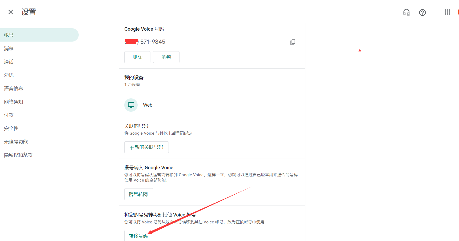
Task: Select 帐号 in the sidebar
Action: pos(39,35)
